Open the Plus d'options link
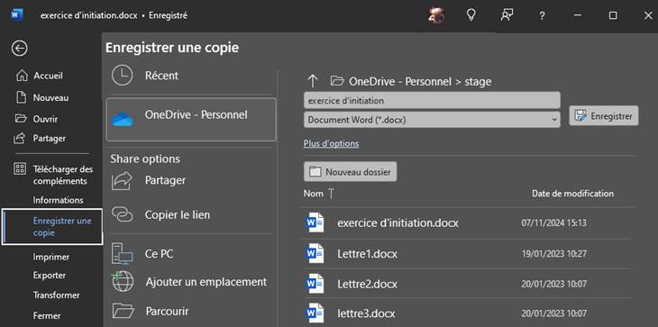658x327 pixels. (331, 143)
